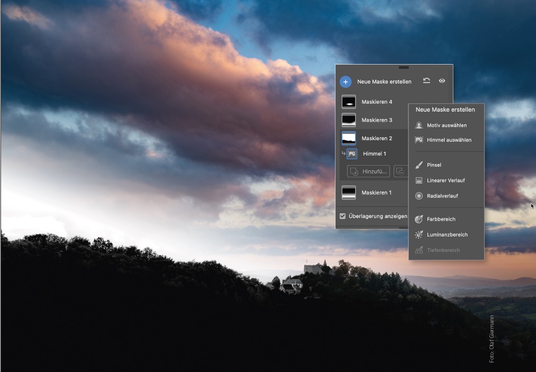Choose Farbbereich menu entry

pos(446,219)
